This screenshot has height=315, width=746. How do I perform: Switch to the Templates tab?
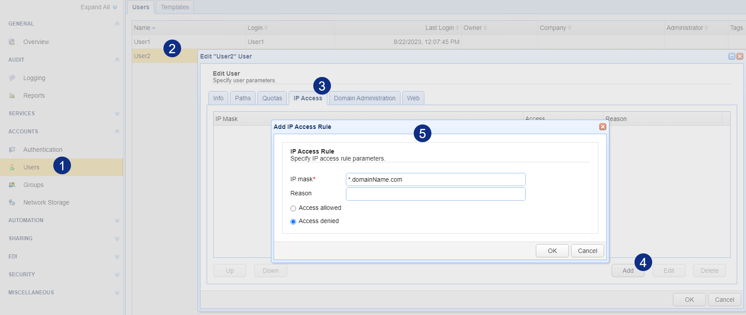tap(174, 7)
